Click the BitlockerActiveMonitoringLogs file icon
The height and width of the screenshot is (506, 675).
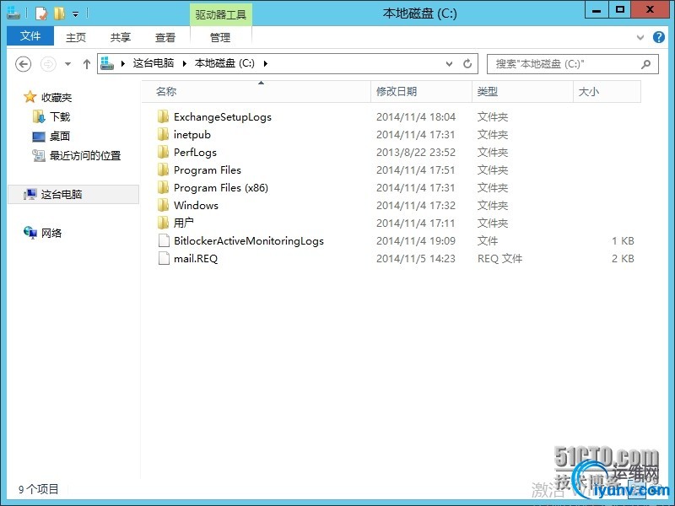(164, 240)
